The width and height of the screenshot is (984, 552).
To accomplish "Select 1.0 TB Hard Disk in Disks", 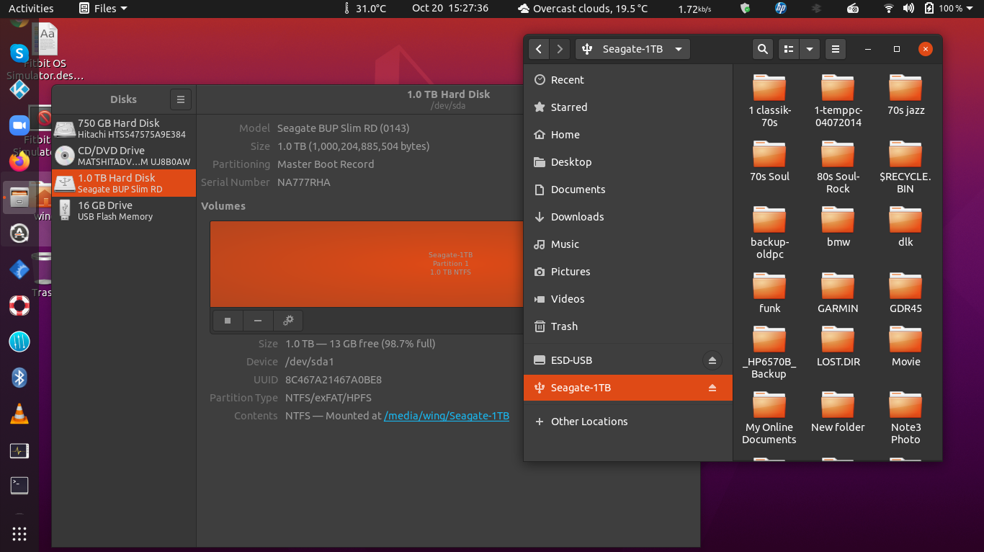I will (x=124, y=183).
